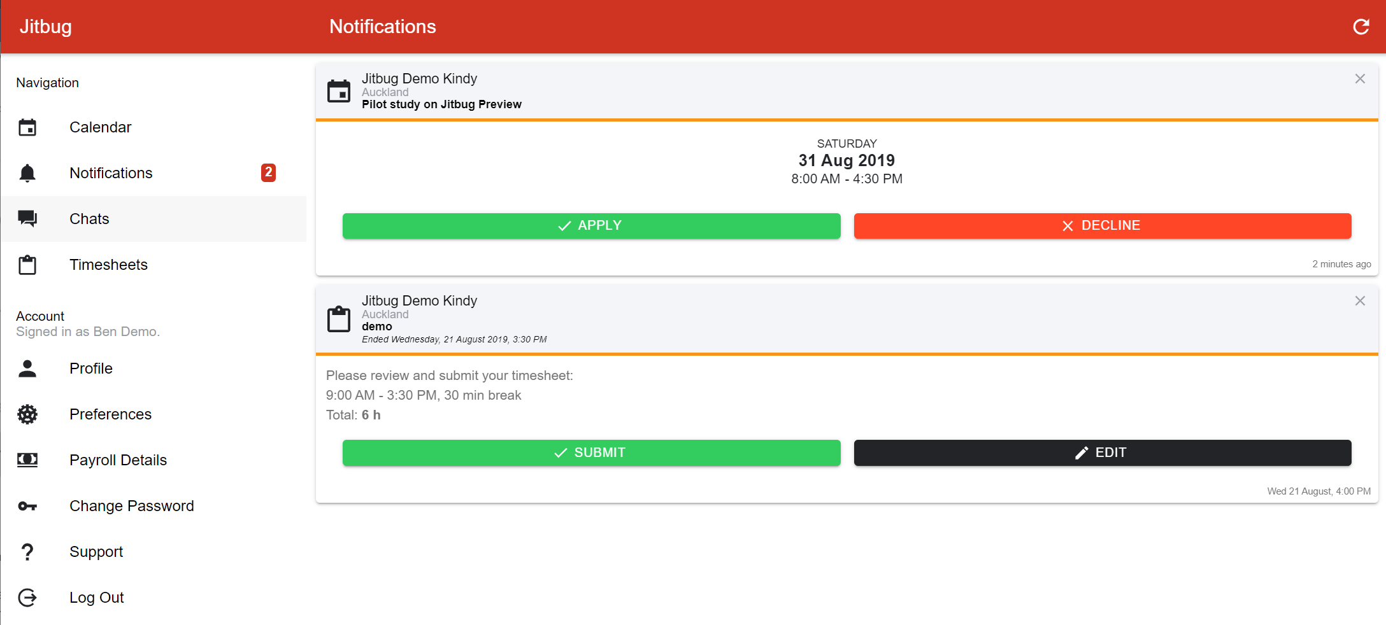Dismiss the Pilot study notification card
The image size is (1386, 625).
pos(1360,79)
